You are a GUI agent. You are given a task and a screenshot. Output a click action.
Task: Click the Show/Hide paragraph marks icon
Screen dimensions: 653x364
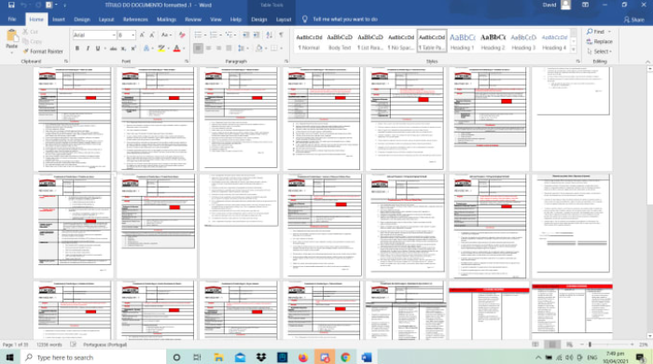281,35
